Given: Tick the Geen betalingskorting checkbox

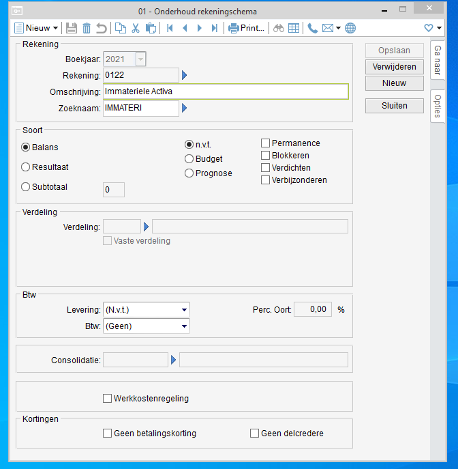Looking at the screenshot, I should tap(107, 434).
